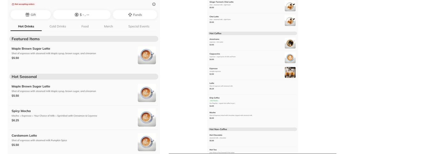Click the Espresso machine photo
This screenshot has height=154, width=432.
point(290,72)
